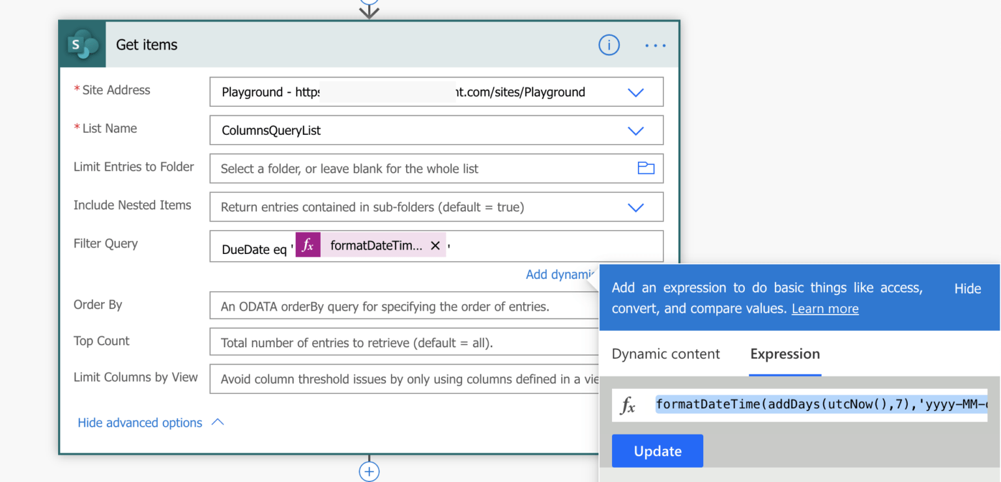
Task: Click the Get items title text
Action: pos(147,45)
